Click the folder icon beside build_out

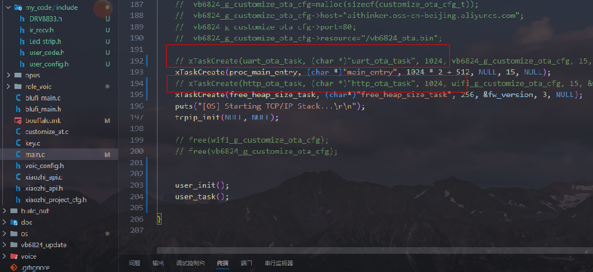(14, 211)
